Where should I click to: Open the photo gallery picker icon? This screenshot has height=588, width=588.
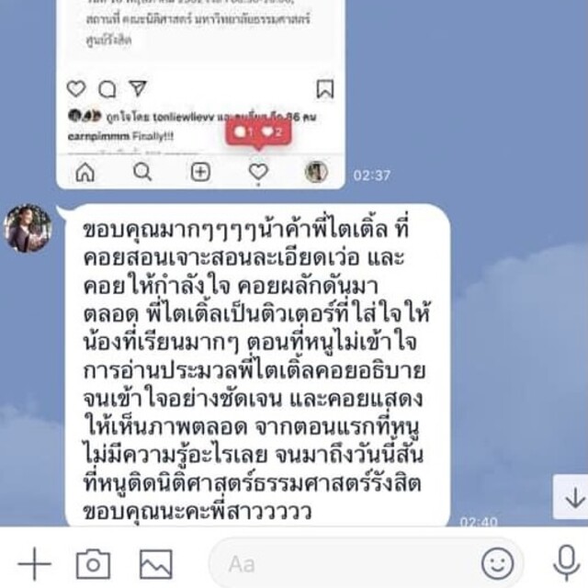[x=156, y=564]
